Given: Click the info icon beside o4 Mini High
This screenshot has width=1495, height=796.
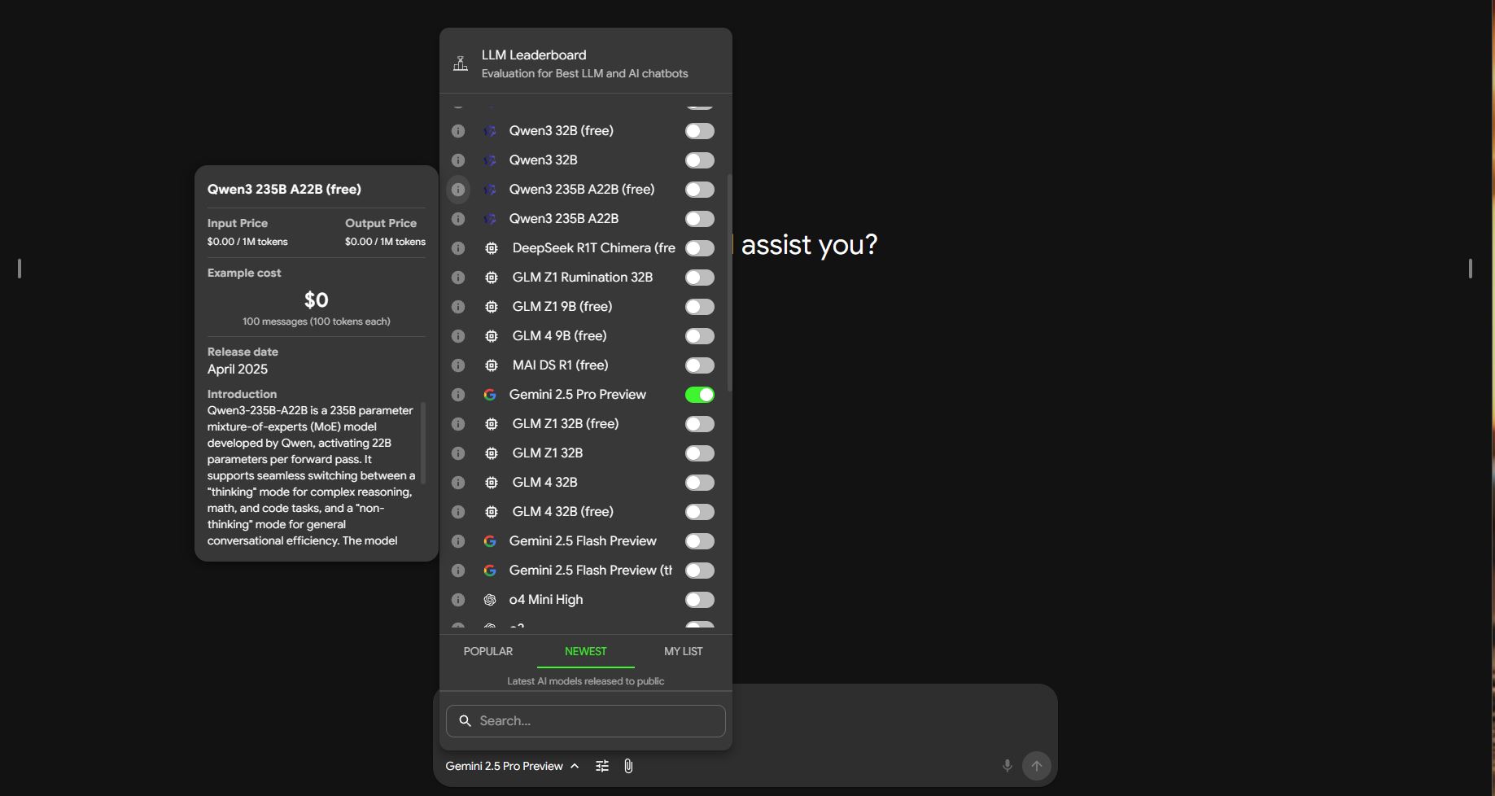Looking at the screenshot, I should (x=458, y=600).
